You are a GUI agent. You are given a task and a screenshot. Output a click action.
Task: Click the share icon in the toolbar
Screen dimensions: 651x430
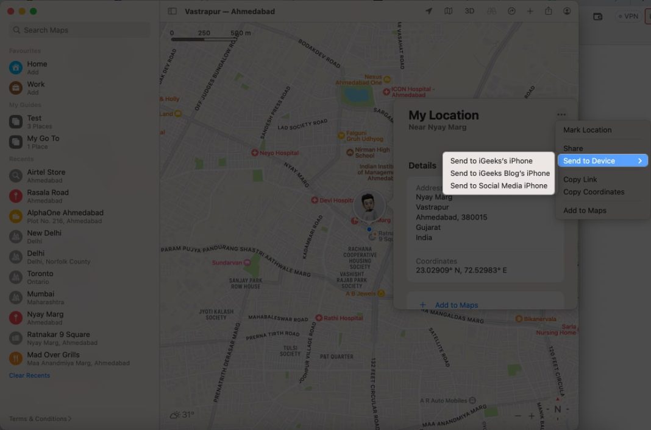548,10
